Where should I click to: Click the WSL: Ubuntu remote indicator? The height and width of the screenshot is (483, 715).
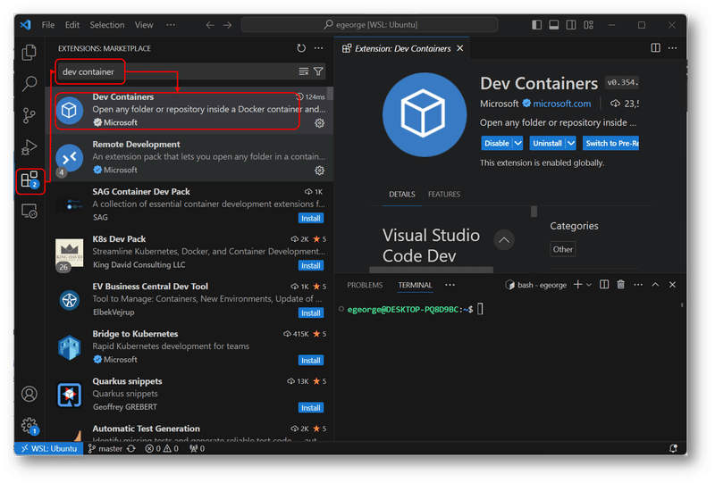click(x=49, y=448)
